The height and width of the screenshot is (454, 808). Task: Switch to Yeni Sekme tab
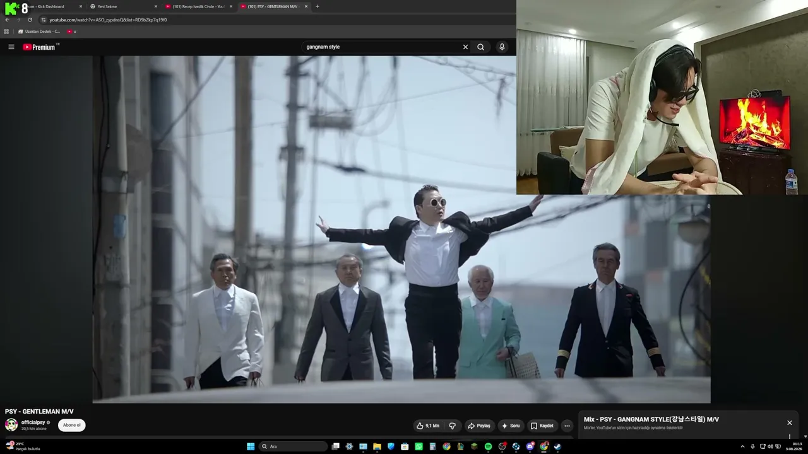point(123,6)
